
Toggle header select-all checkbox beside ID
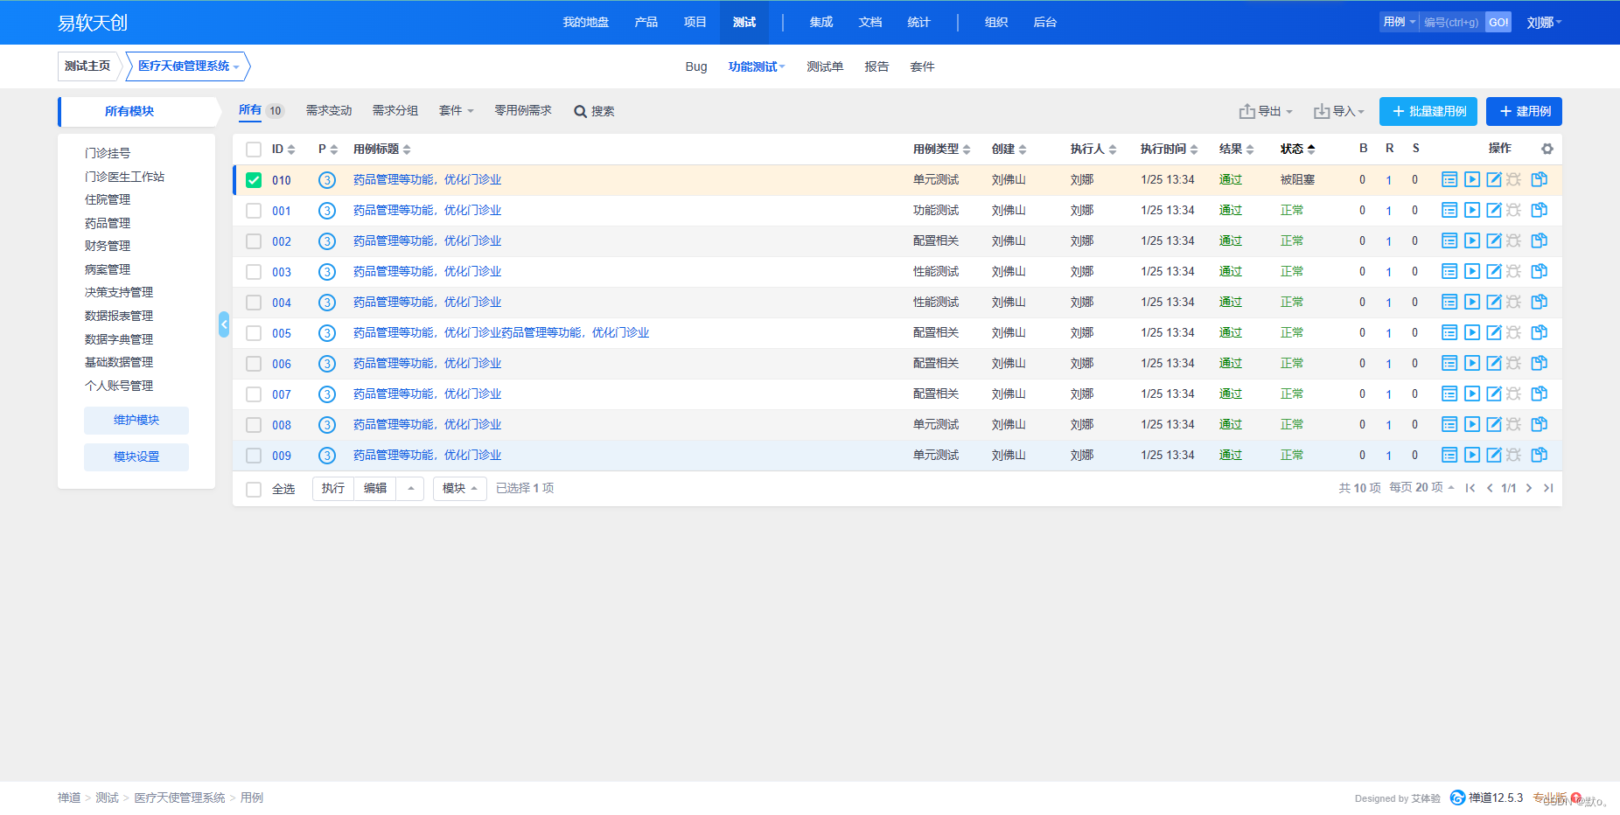pos(254,150)
